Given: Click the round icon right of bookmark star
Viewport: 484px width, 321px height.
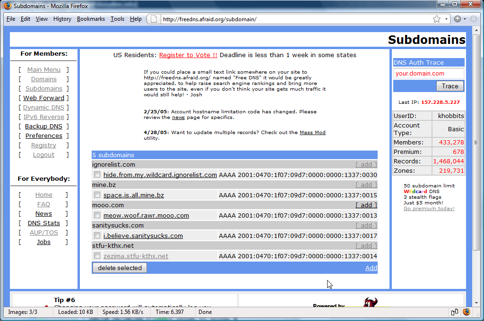Looking at the screenshot, I should (x=458, y=19).
